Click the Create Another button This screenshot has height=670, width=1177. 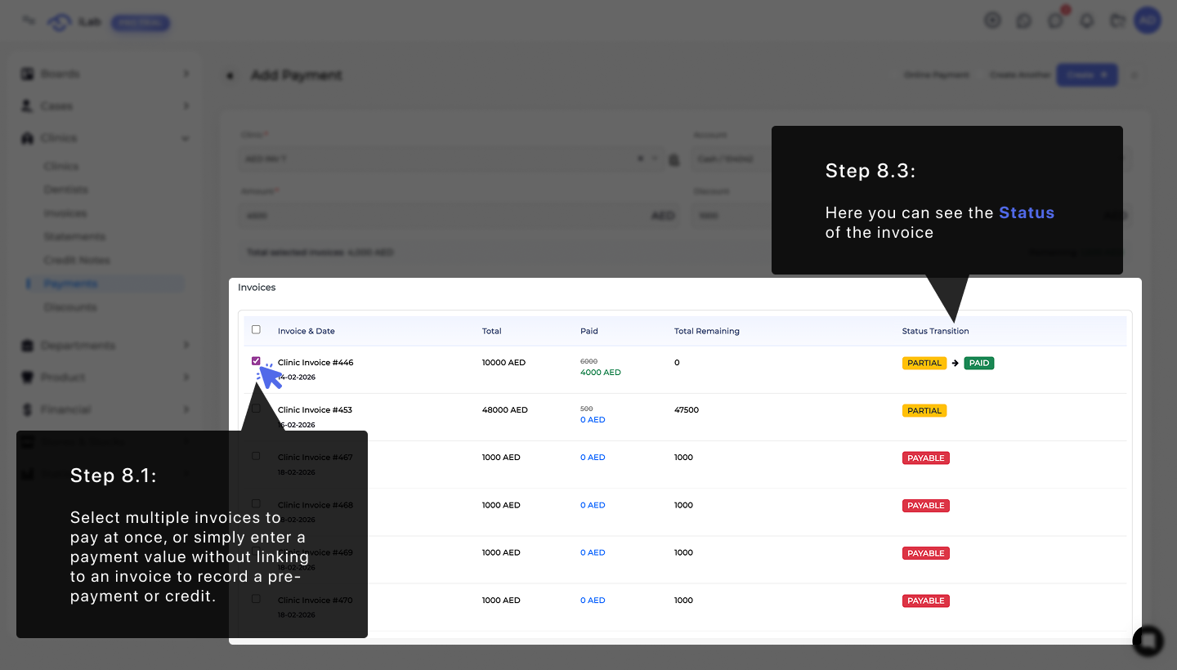(1019, 75)
